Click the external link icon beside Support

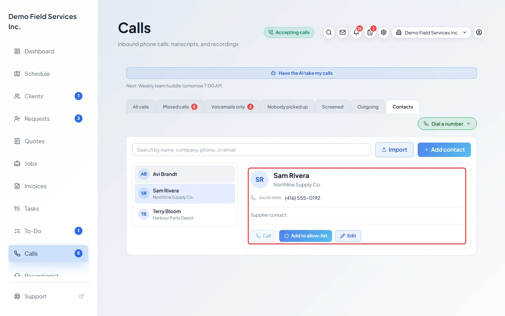point(81,296)
